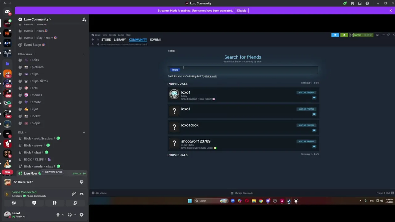The width and height of the screenshot is (395, 222).
Task: Open Steam from the Windows taskbar
Action: click(289, 201)
